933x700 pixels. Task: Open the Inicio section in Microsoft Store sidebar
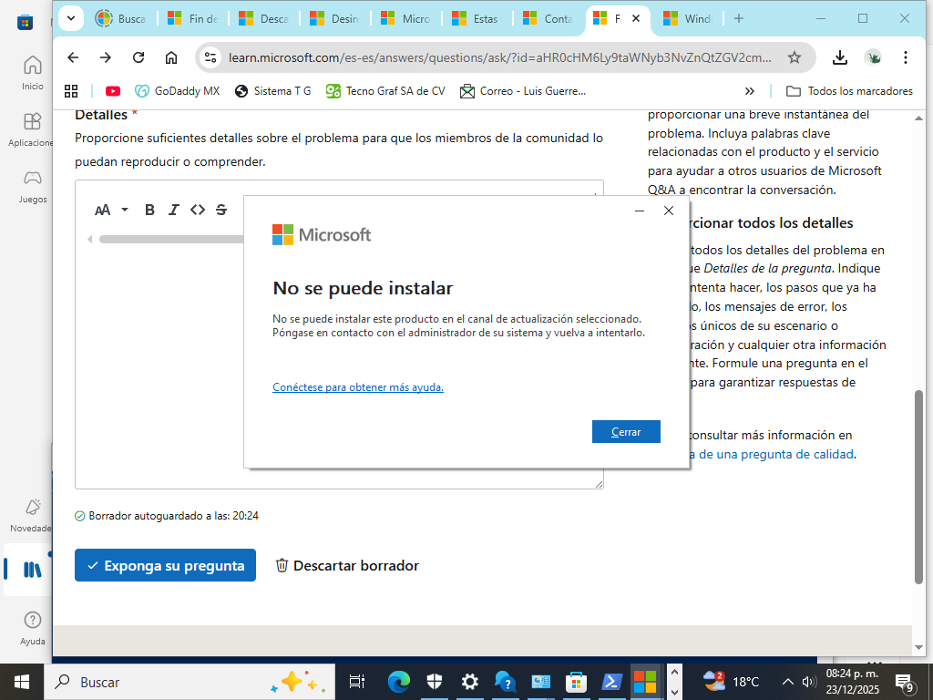[x=32, y=73]
